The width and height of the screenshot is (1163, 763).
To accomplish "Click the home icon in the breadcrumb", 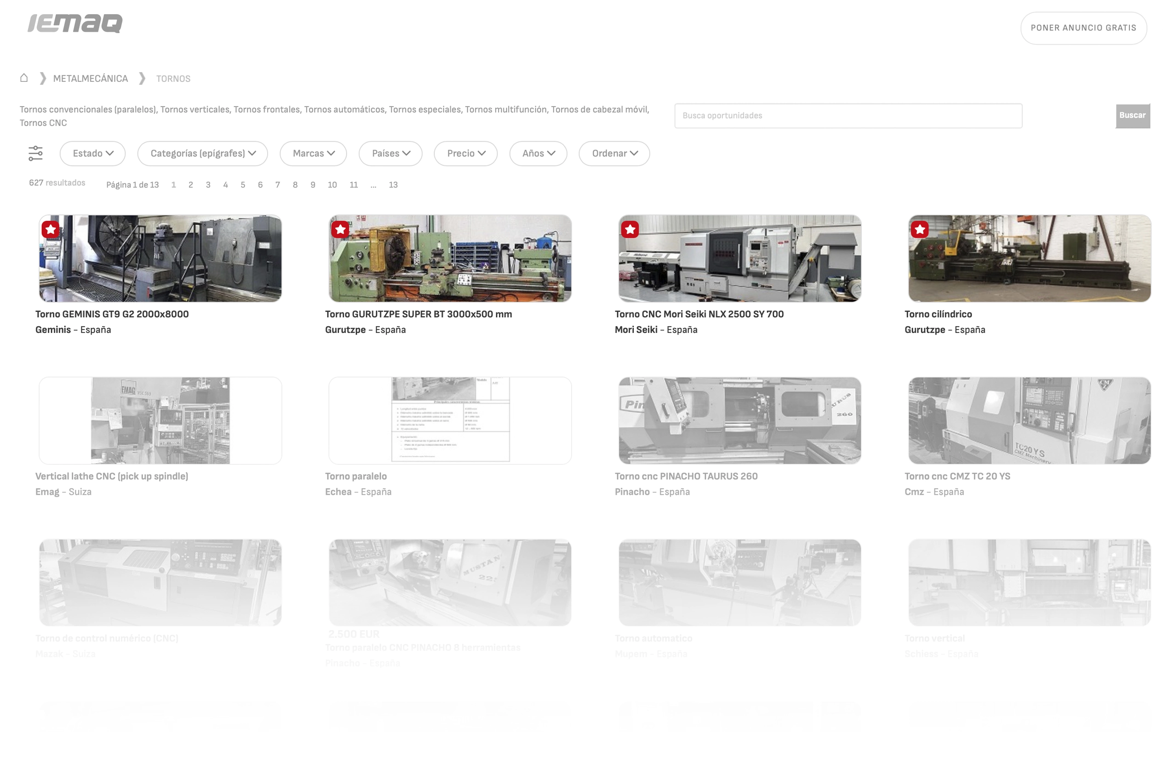I will 23,78.
